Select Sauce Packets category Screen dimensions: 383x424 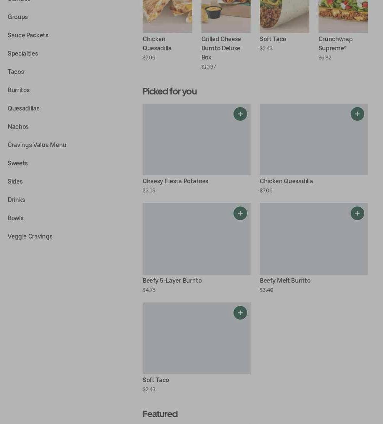28,35
